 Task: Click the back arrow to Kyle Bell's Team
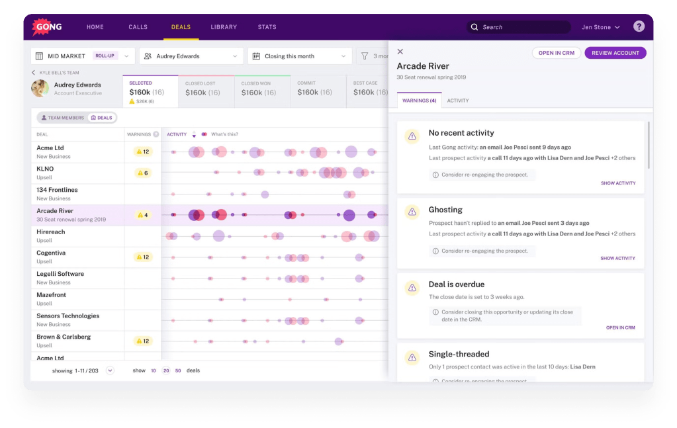(34, 73)
